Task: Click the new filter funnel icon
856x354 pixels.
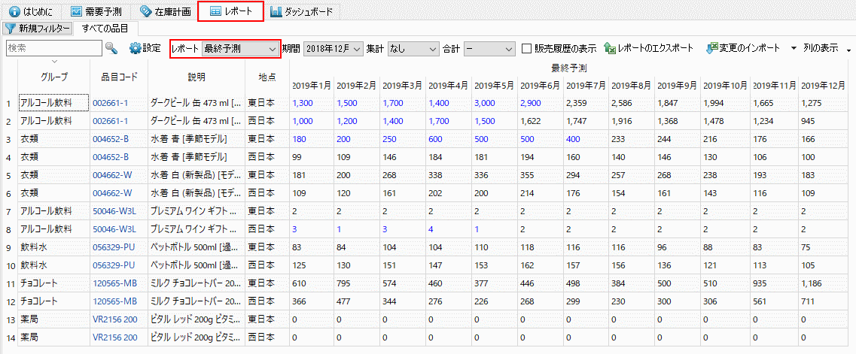Action: click(11, 29)
